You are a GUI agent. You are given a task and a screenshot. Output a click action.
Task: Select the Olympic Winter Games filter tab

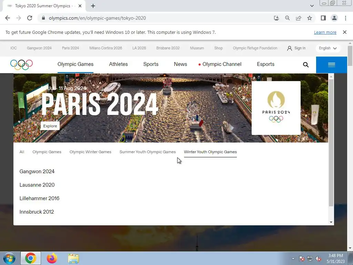pyautogui.click(x=90, y=152)
